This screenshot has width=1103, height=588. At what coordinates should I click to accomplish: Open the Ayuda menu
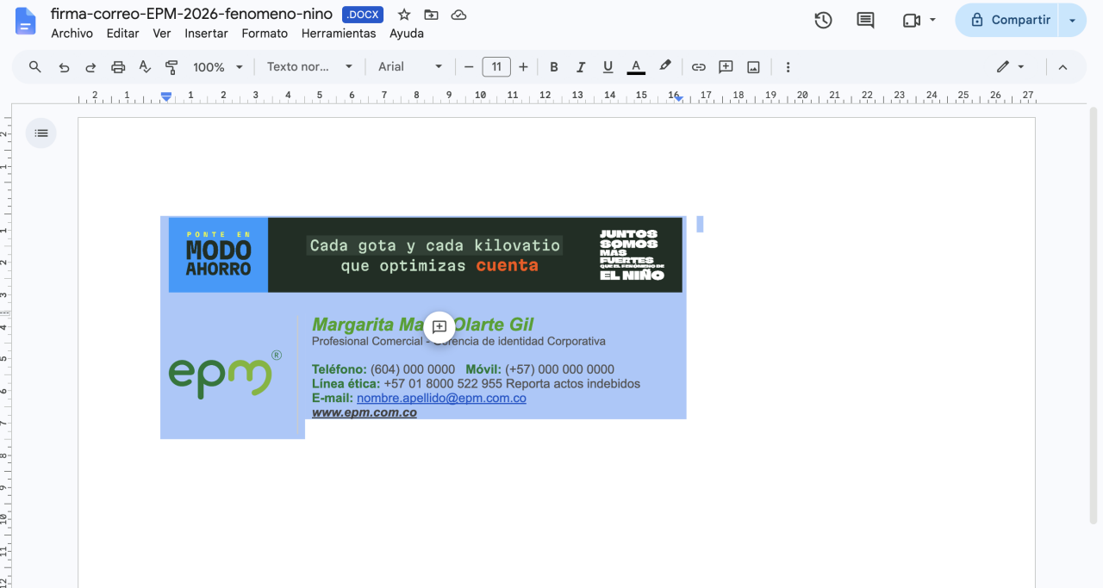407,34
